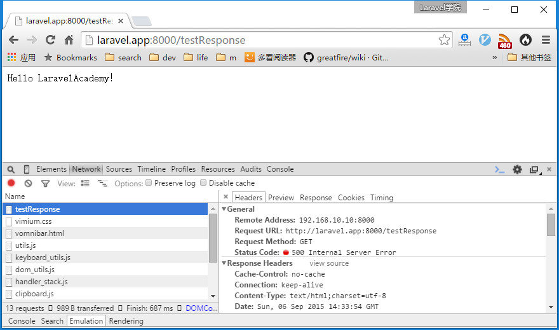Open the DevTools inspect element magnifier
Screen dimensions: 559x330
click(x=11, y=170)
